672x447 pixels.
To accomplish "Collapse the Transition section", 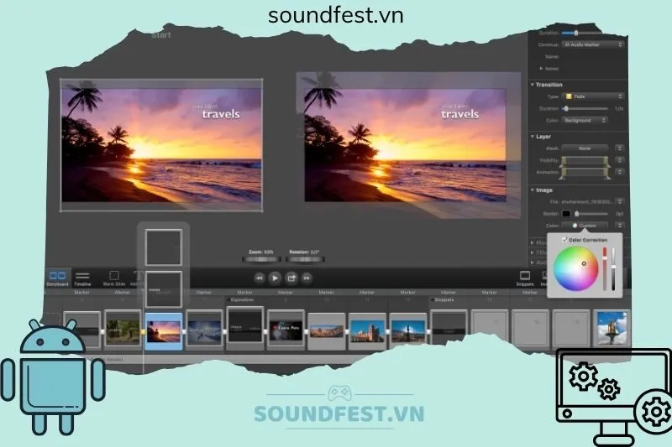I will [533, 84].
